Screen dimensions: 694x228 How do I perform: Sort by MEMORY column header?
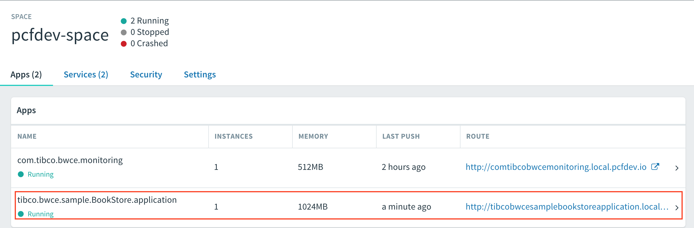pyautogui.click(x=313, y=136)
